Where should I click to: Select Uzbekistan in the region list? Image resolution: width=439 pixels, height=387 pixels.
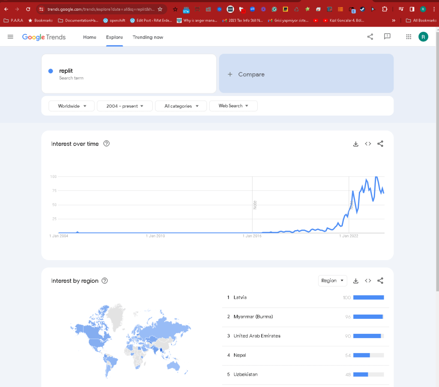[x=305, y=375]
